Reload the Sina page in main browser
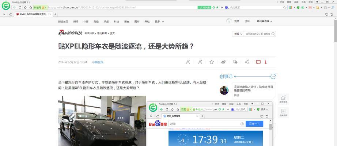The image size is (337, 146). click(20, 7)
